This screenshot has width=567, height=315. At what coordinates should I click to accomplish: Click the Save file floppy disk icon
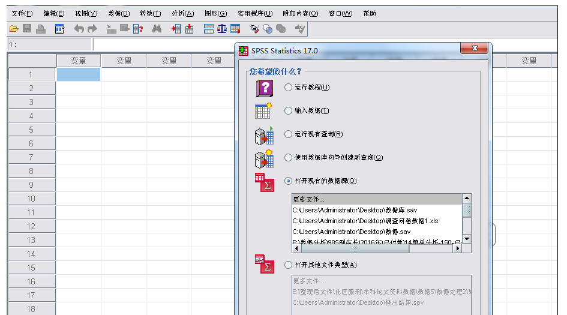(27, 29)
